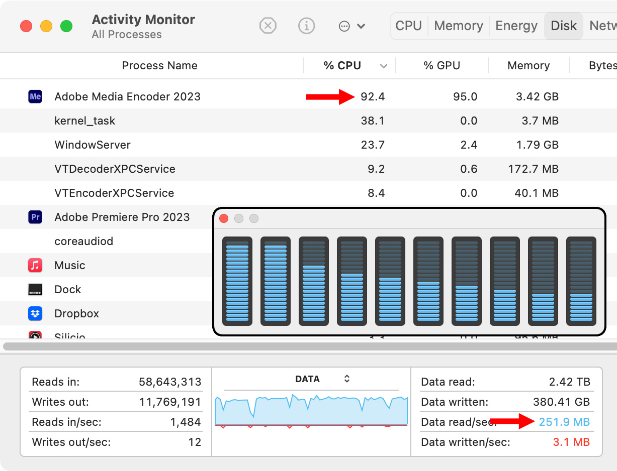The width and height of the screenshot is (617, 471).
Task: Click the Silicio process icon
Action: [35, 335]
